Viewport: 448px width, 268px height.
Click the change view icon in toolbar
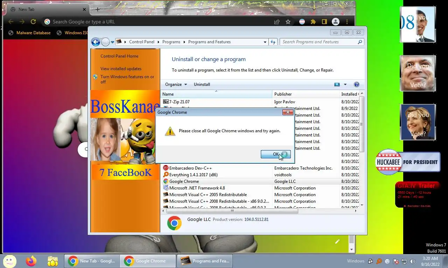coord(337,84)
